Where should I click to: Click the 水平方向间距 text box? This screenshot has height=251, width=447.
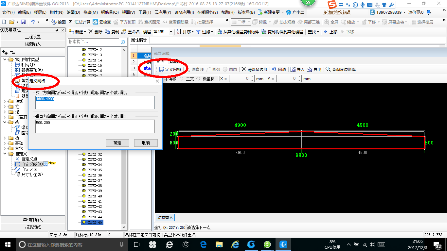tap(95, 102)
